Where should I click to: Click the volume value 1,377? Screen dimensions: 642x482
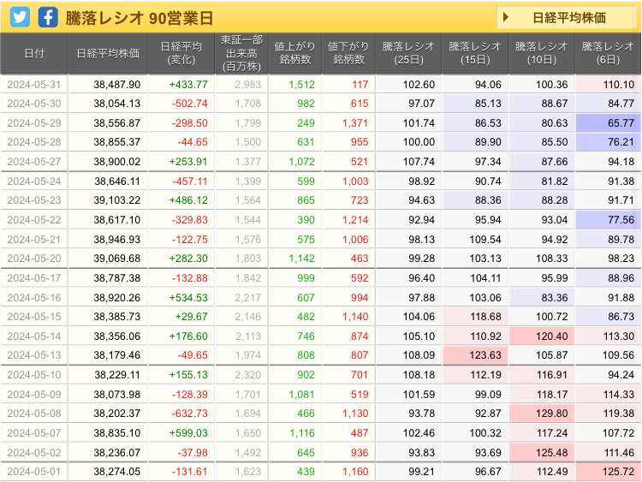(247, 162)
